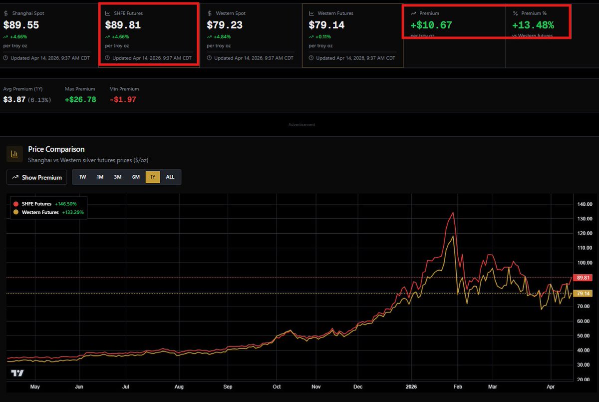Click the Shanghai Spot $89.55 price

click(21, 25)
